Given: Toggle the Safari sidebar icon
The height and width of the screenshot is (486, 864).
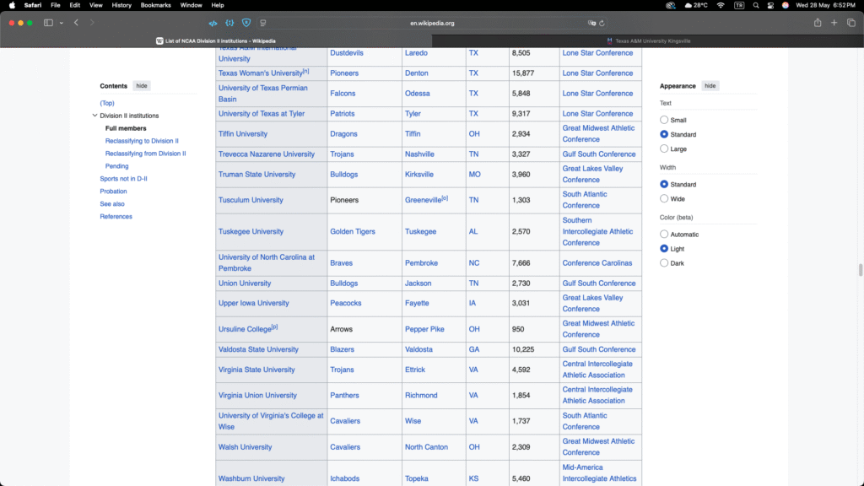Looking at the screenshot, I should pos(48,23).
